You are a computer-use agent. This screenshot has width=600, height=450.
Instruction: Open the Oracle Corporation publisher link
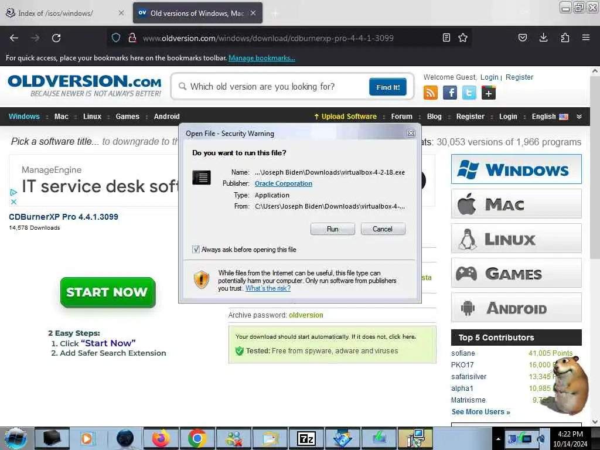[x=283, y=183]
